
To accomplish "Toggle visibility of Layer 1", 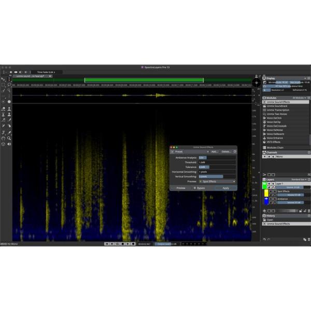I will coord(269,183).
